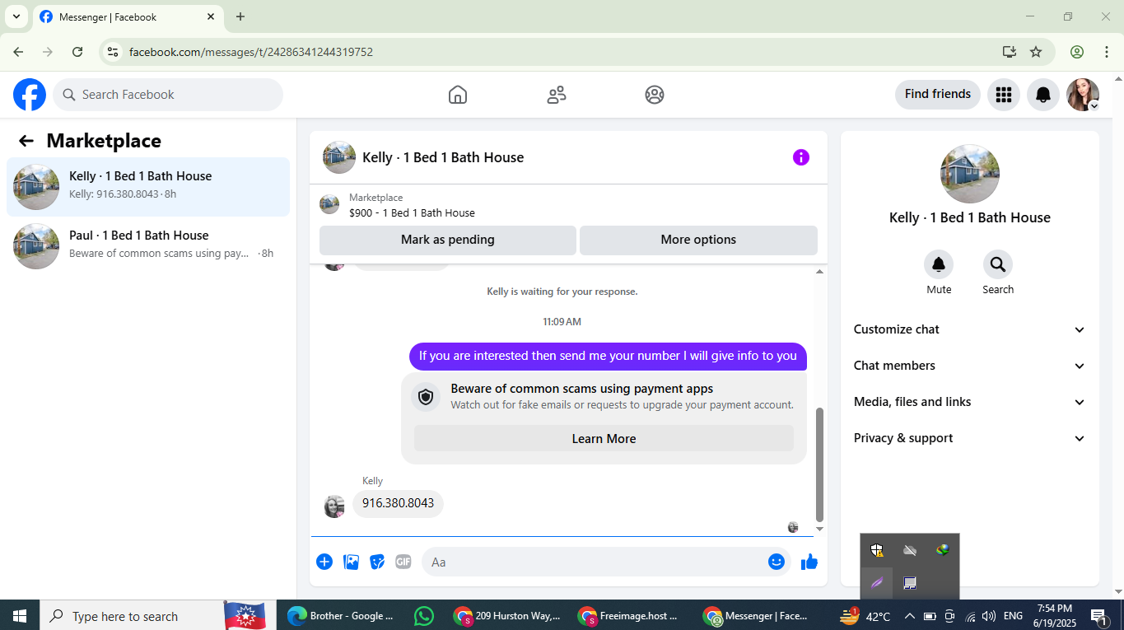Screen dimensions: 1124x630
Task: Open the Groups icon in top navigation
Action: point(655,95)
